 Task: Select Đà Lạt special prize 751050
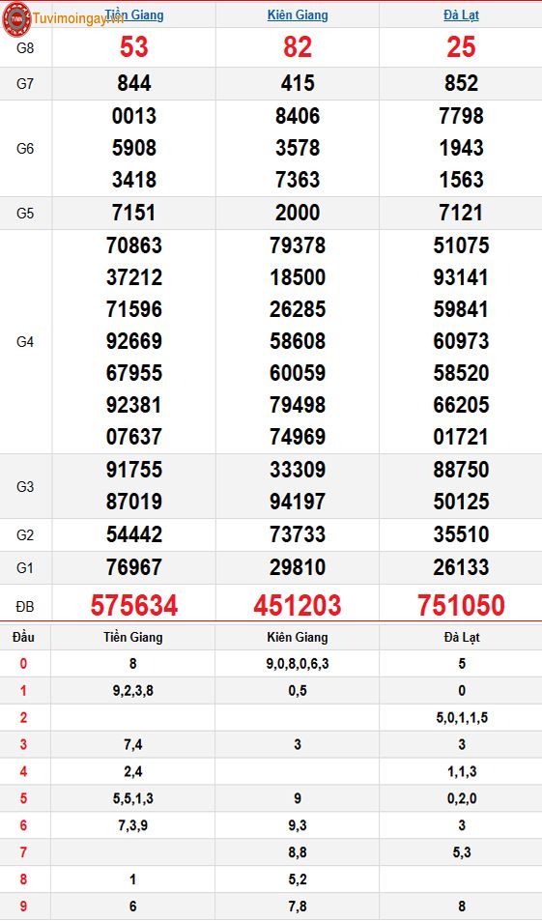461,605
